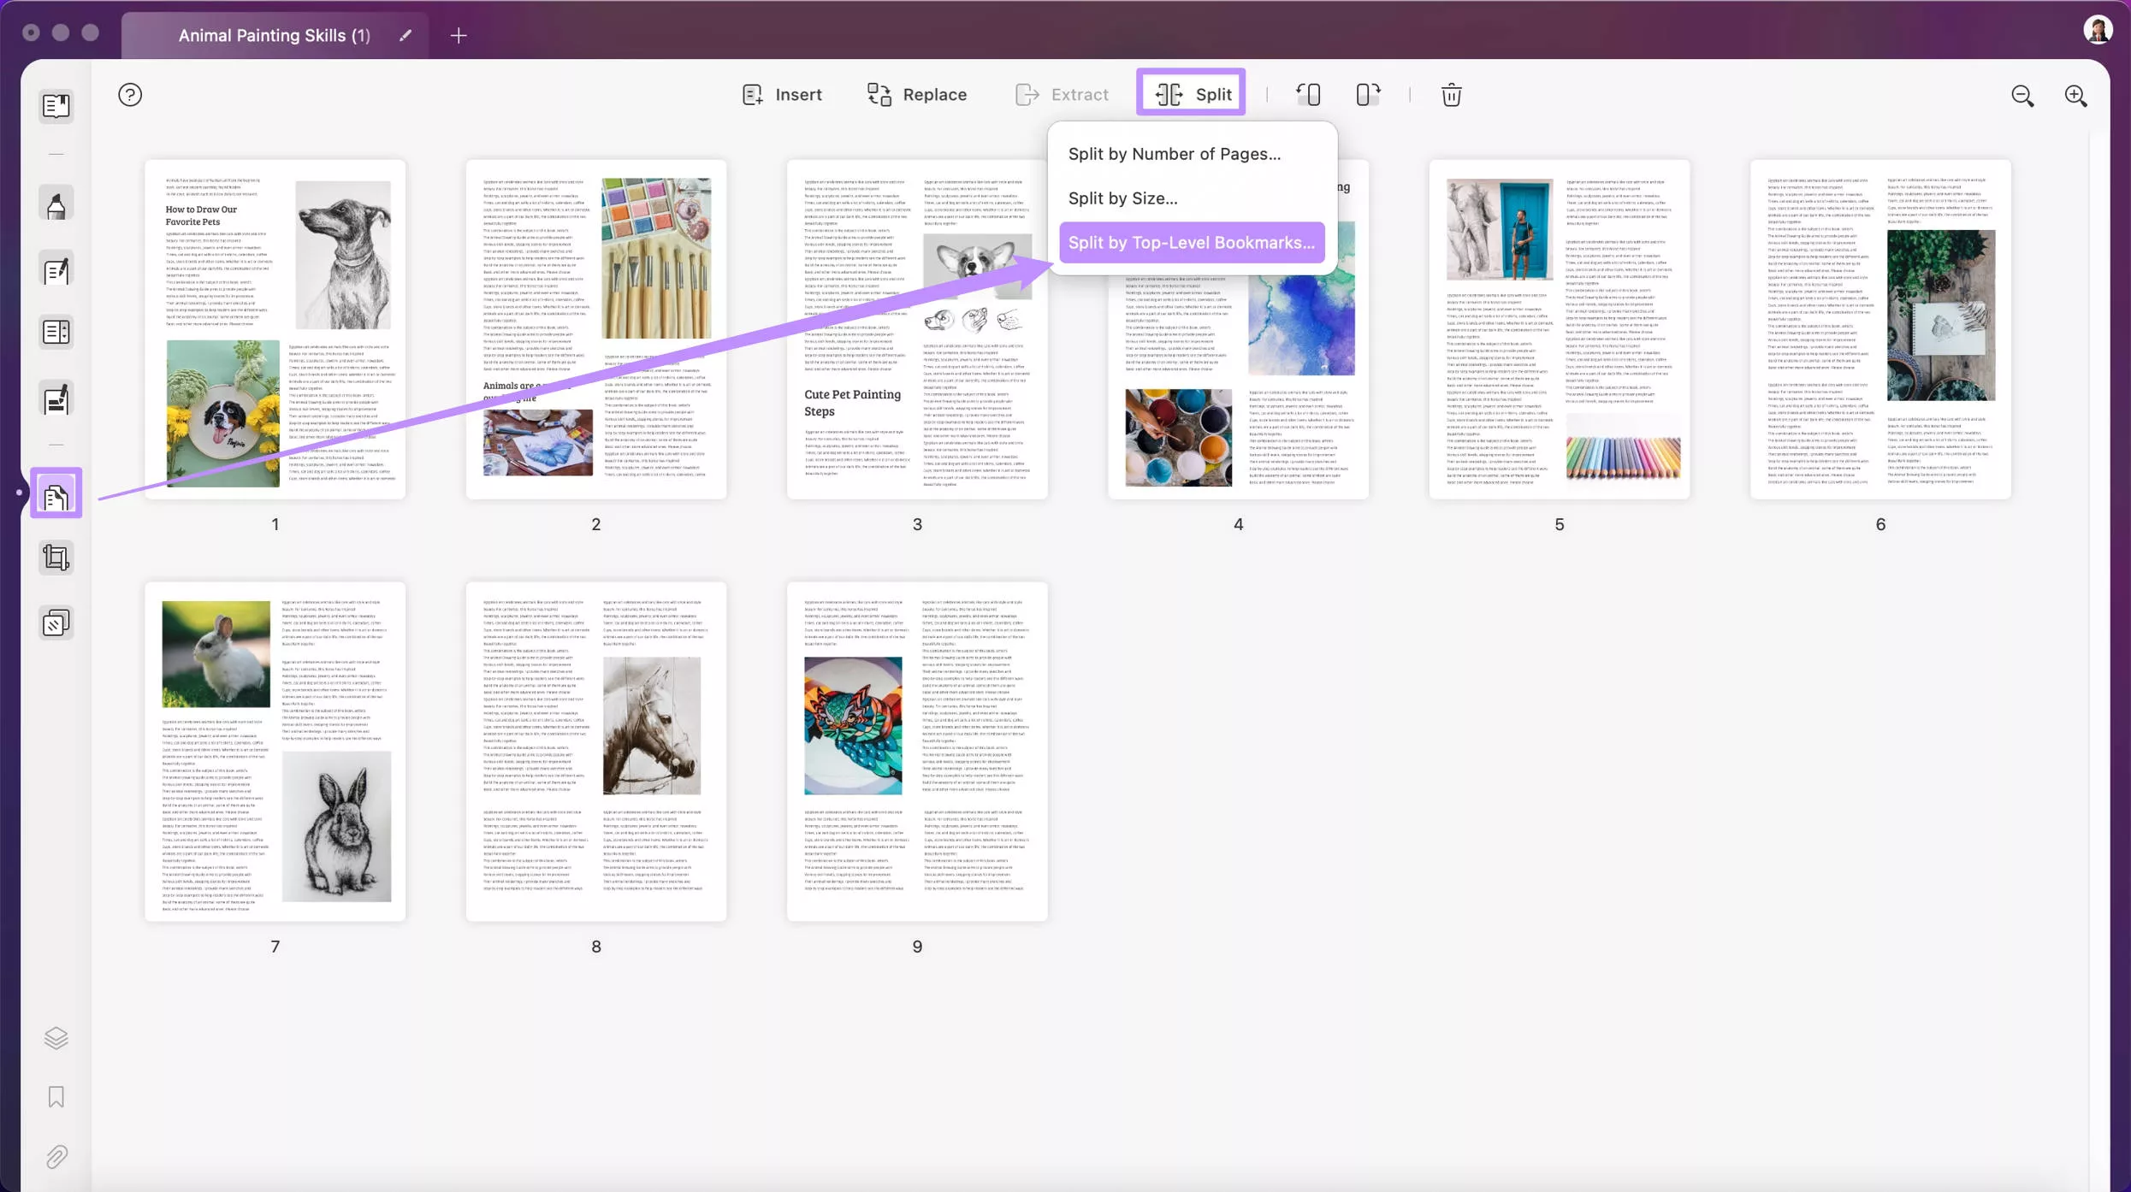Select Split by Top-Level Bookmarks option

(x=1192, y=241)
